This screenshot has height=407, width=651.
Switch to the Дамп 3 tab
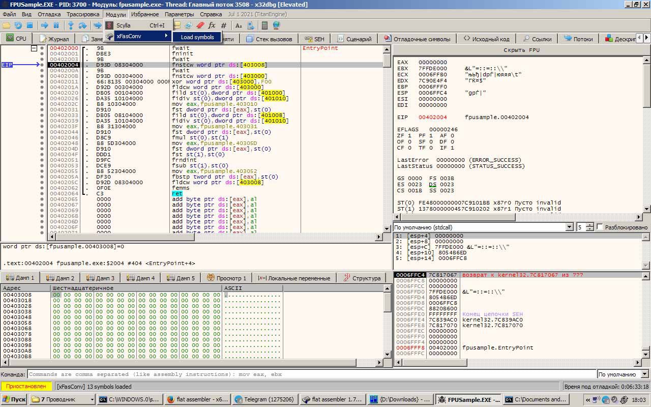click(x=101, y=278)
